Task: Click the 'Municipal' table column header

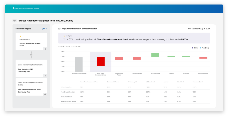Action: [180, 82]
